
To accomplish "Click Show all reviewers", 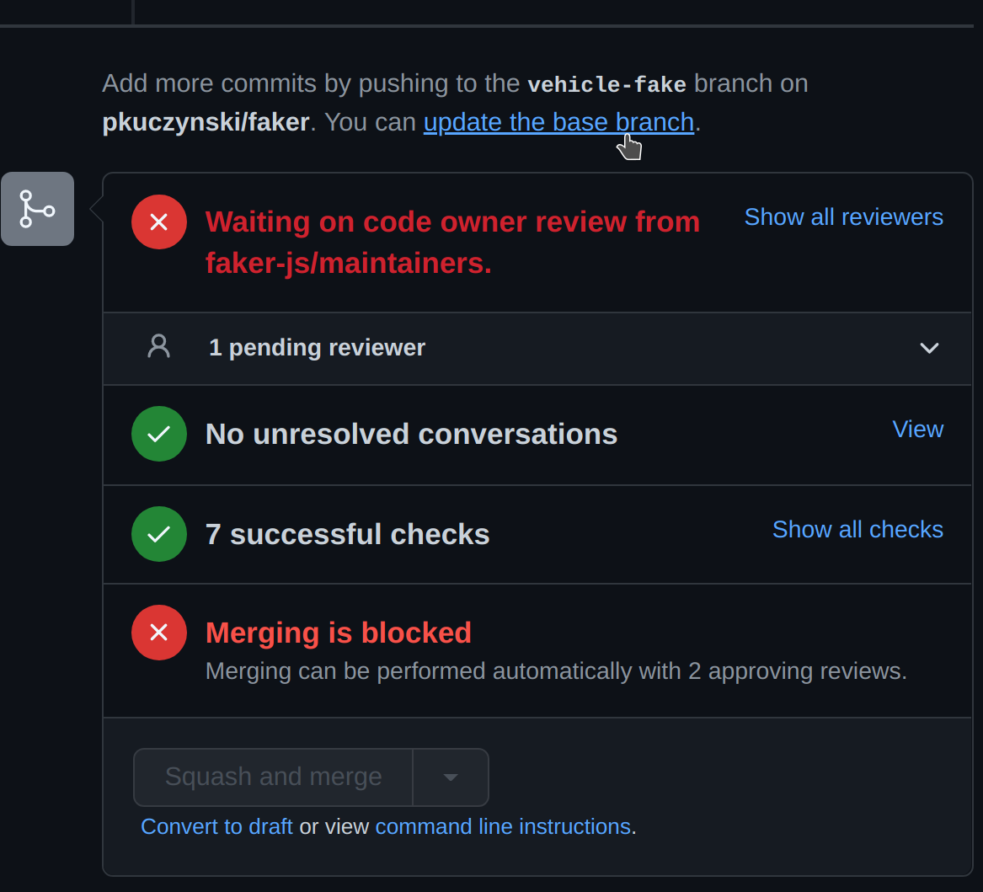I will pos(842,216).
